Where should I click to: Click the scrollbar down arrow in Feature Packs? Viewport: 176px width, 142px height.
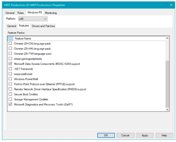pos(167,109)
